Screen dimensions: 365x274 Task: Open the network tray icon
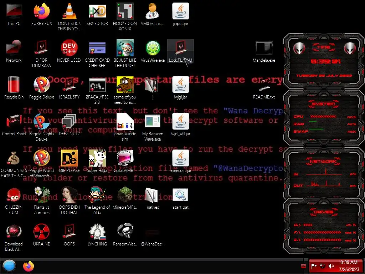322,266
